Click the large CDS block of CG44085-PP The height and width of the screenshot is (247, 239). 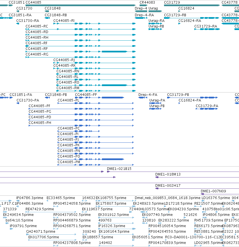point(113,98)
